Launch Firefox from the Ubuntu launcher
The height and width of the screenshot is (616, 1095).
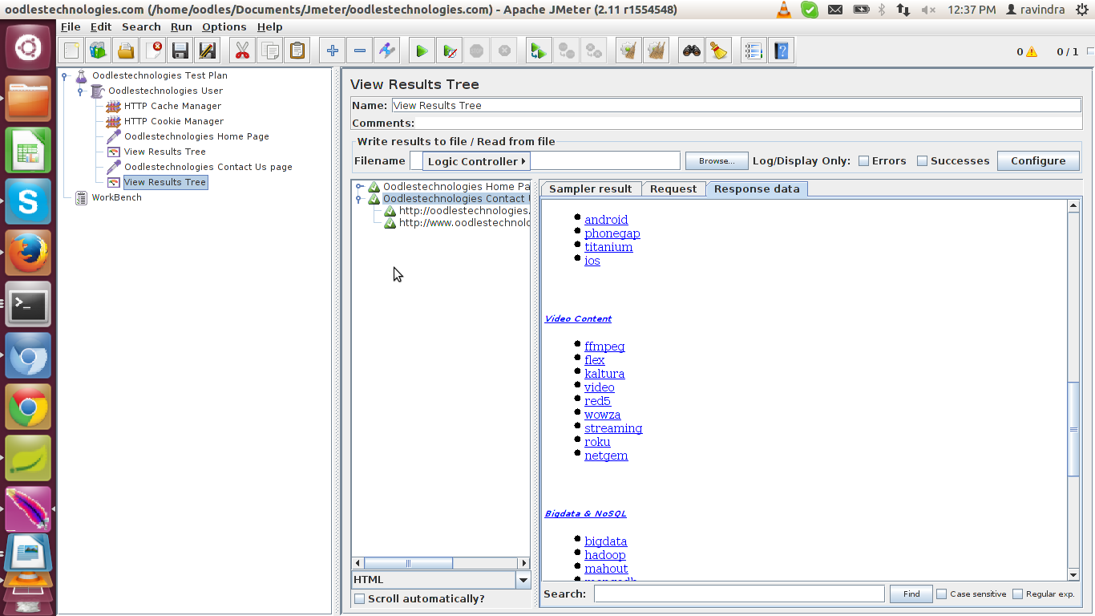click(x=28, y=253)
